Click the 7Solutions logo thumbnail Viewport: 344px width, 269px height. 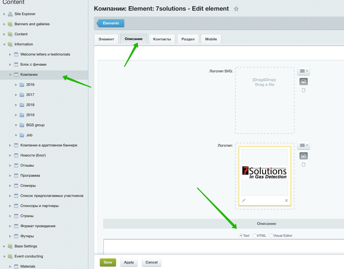point(264,173)
